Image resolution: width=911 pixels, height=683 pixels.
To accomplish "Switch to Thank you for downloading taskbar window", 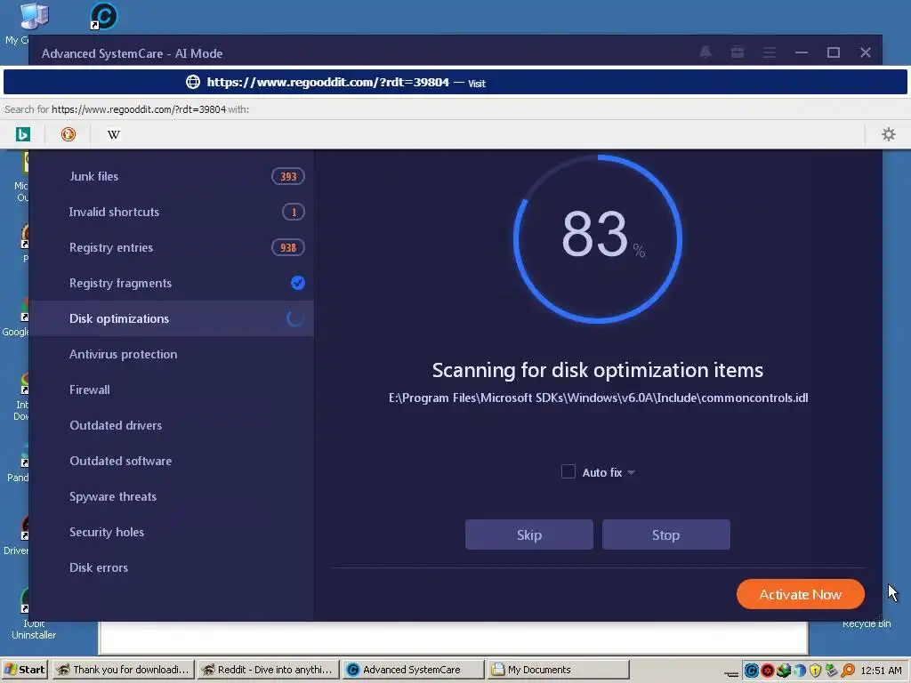I will click(123, 670).
